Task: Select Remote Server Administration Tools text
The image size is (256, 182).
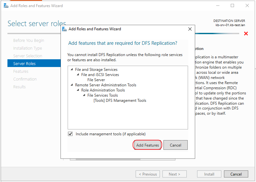Action: (x=106, y=85)
